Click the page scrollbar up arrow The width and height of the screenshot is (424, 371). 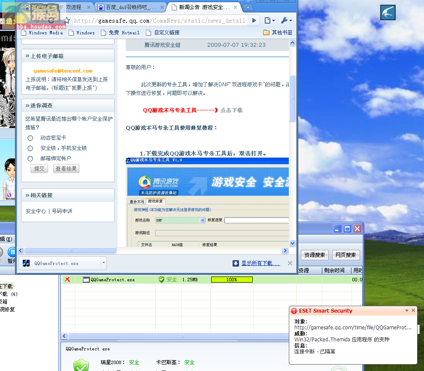point(292,43)
